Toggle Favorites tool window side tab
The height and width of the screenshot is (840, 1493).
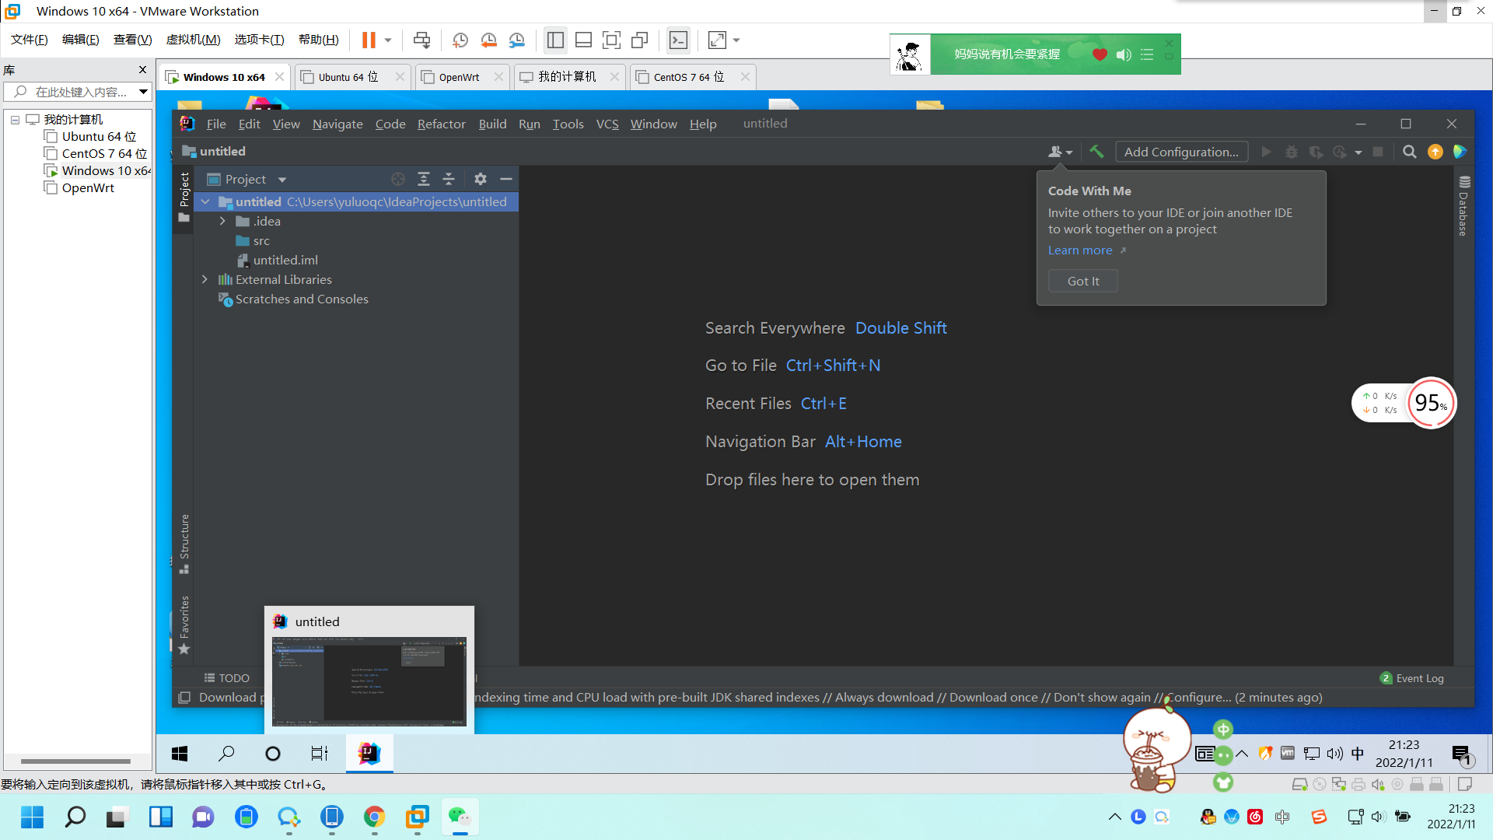pos(184,625)
